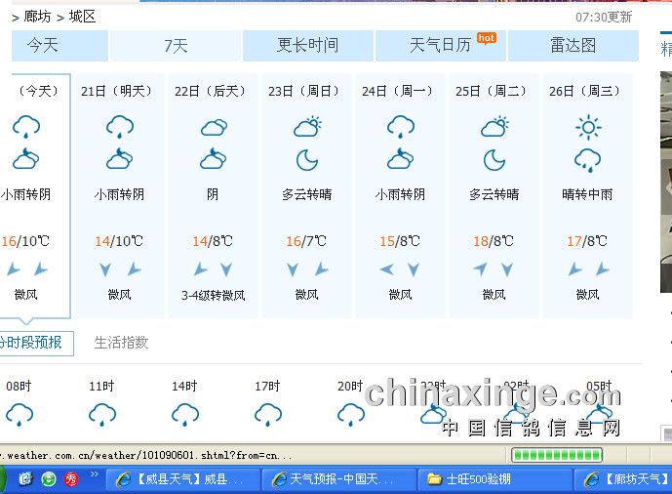Image resolution: width=672 pixels, height=494 pixels.
Task: Click the moon icon under the 23rd
Action: pos(307,159)
